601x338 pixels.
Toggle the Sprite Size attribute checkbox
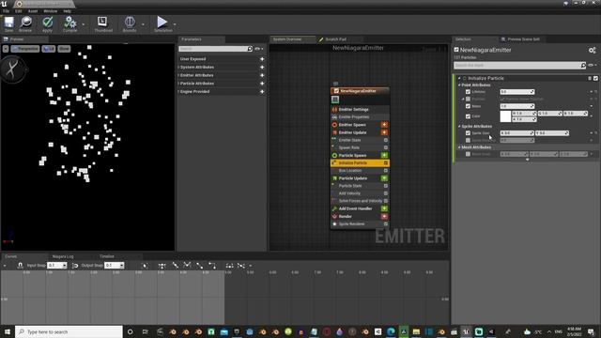pyautogui.click(x=468, y=133)
